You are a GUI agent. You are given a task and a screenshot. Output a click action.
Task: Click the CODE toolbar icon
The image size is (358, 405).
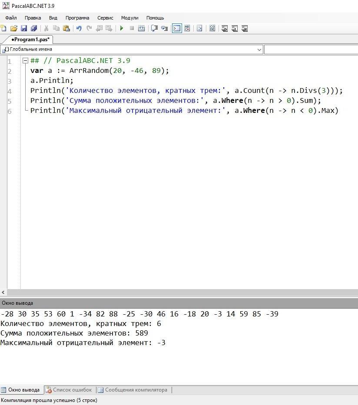click(212, 28)
